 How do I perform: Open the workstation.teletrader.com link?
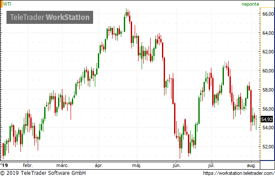pos(239,173)
